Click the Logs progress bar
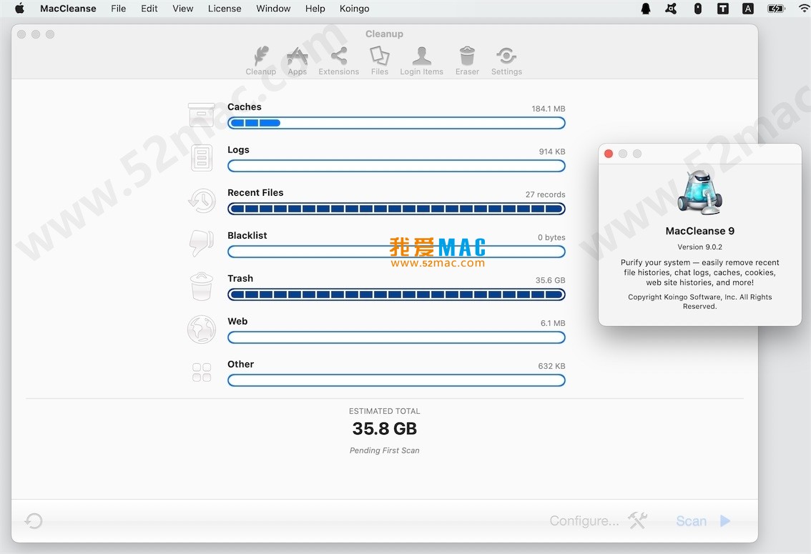The height and width of the screenshot is (554, 811). coord(396,166)
